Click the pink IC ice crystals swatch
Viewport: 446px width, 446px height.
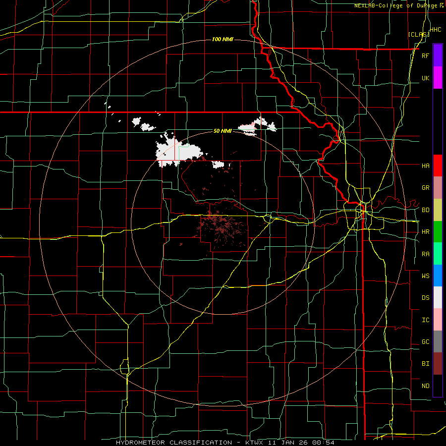coord(438,320)
